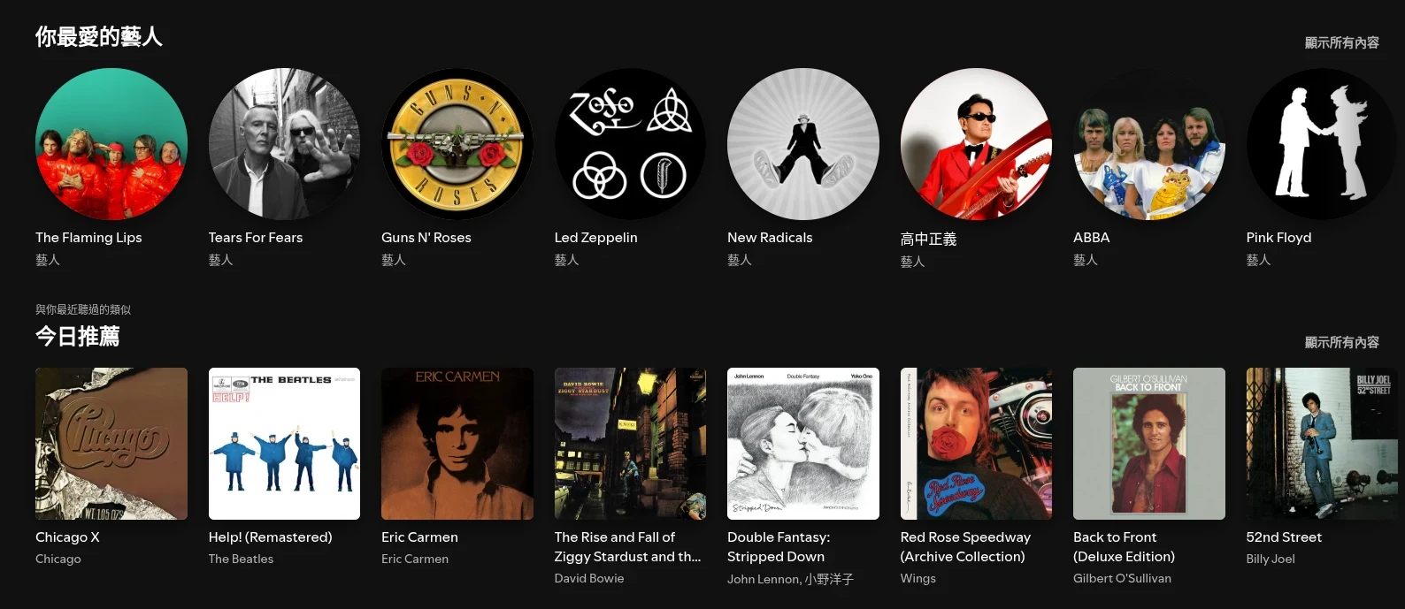Open the 你最愛的藝人 section heading
The image size is (1405, 609).
coord(99,37)
